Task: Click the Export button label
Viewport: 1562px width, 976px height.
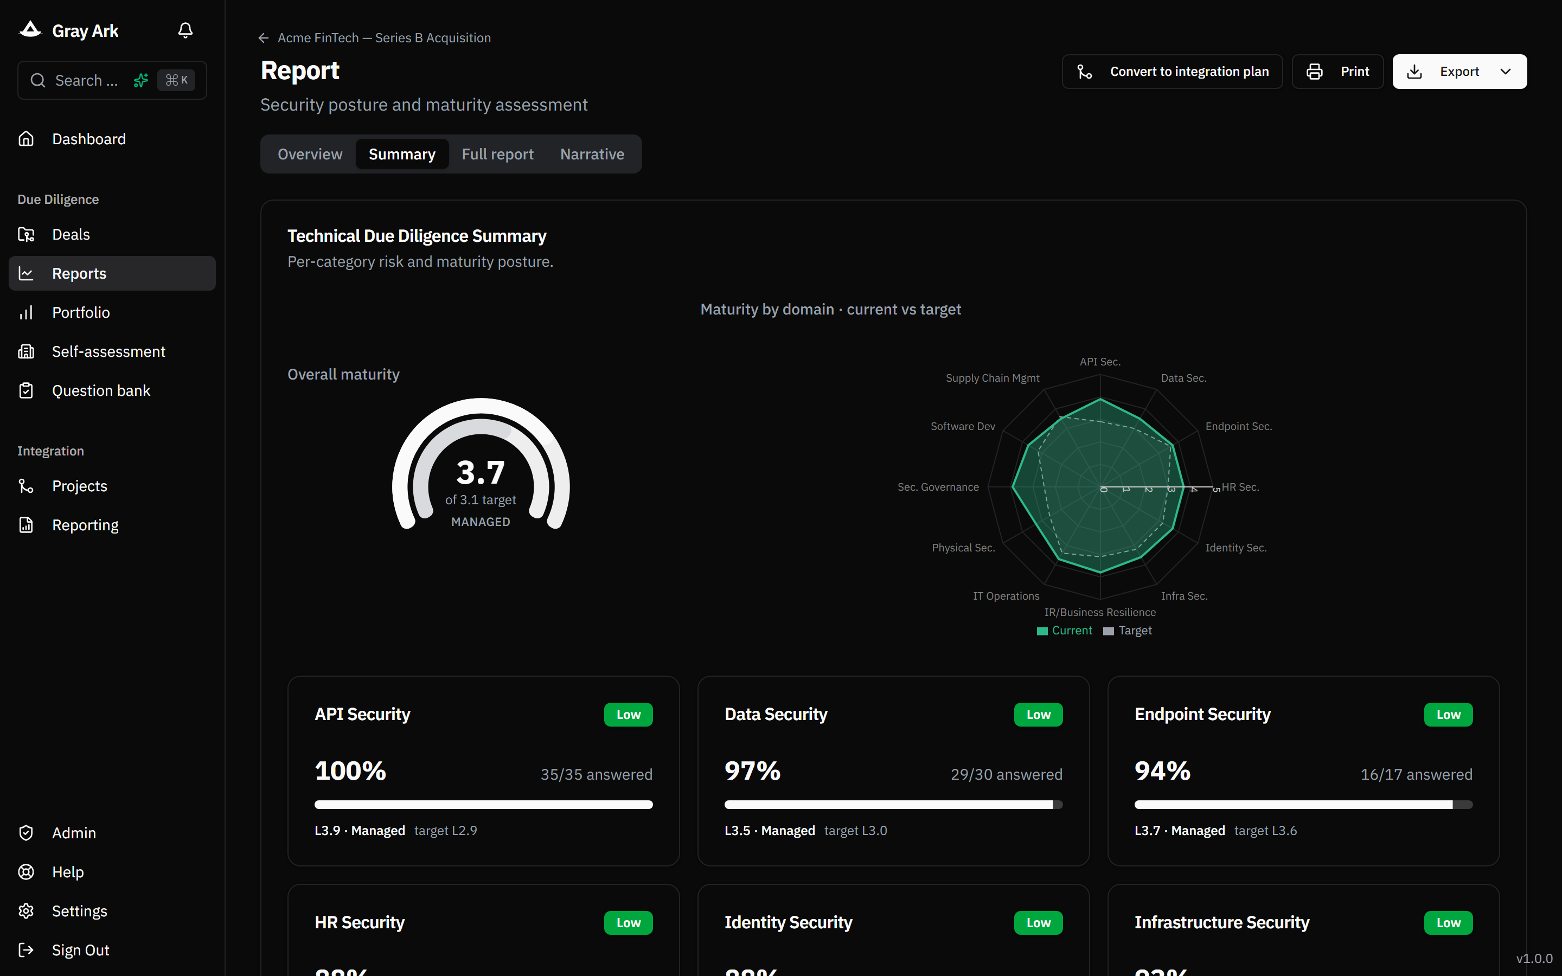Action: (1459, 72)
